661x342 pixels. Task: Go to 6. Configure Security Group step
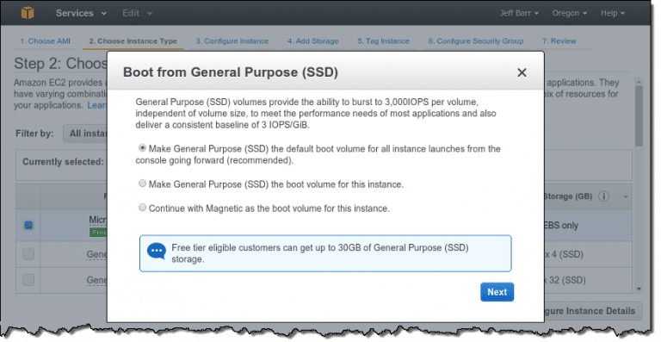[476, 41]
